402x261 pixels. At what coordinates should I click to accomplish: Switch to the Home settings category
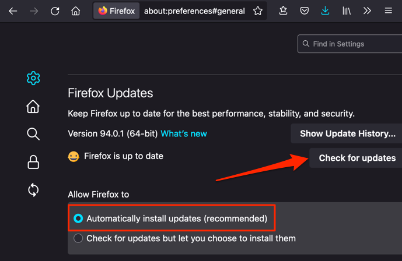click(x=33, y=106)
